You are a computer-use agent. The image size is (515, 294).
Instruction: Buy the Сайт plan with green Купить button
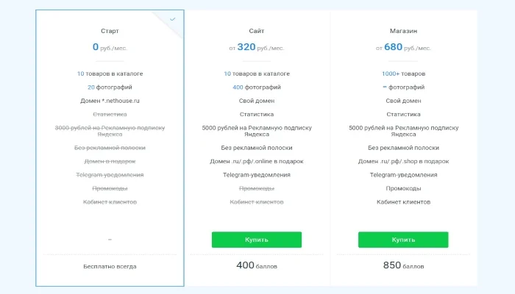257,240
